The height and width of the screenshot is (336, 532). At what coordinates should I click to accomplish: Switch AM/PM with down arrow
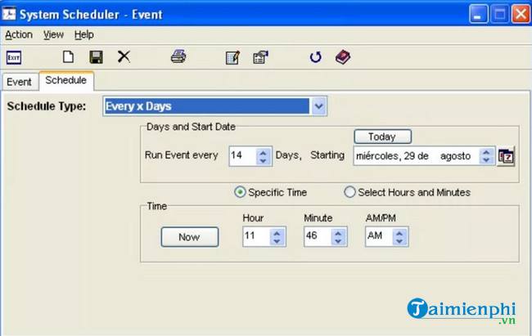click(x=399, y=240)
